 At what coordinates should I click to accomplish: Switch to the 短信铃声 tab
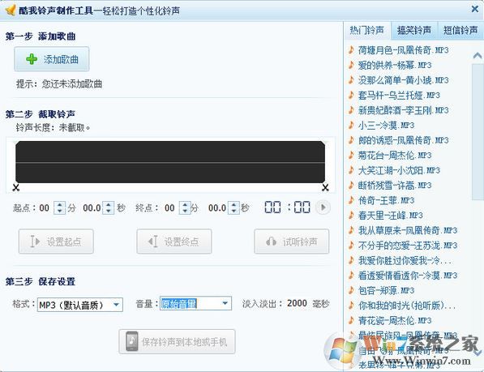460,30
